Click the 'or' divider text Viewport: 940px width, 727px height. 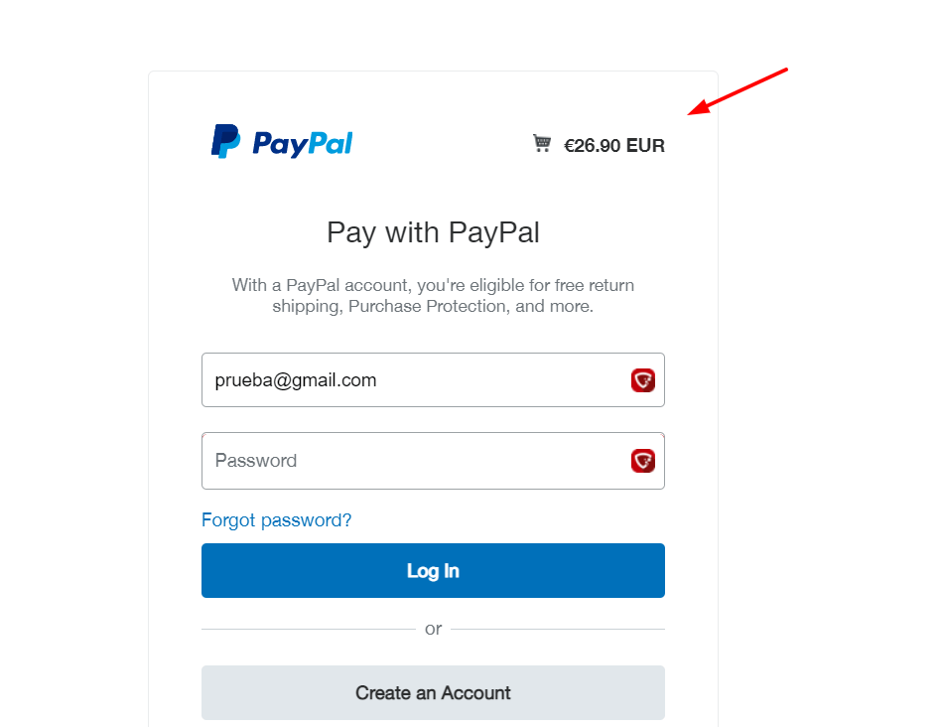433,629
